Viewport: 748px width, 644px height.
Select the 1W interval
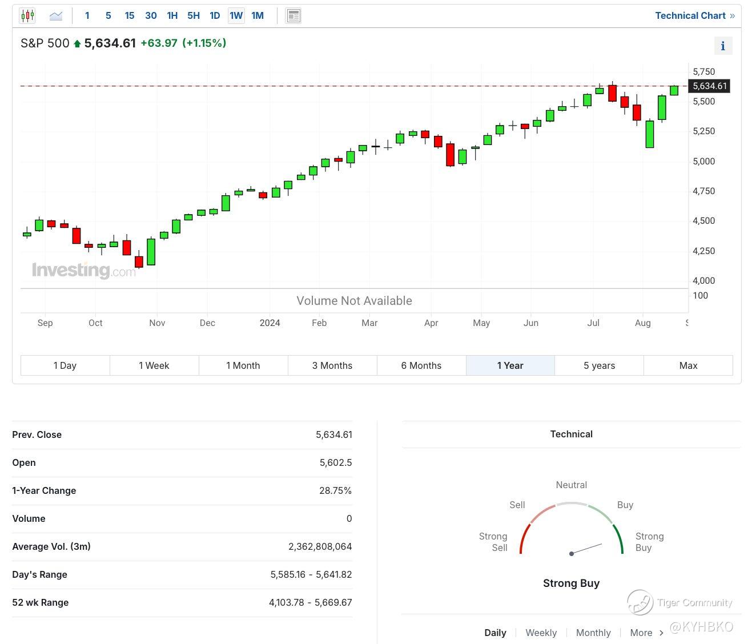236,15
